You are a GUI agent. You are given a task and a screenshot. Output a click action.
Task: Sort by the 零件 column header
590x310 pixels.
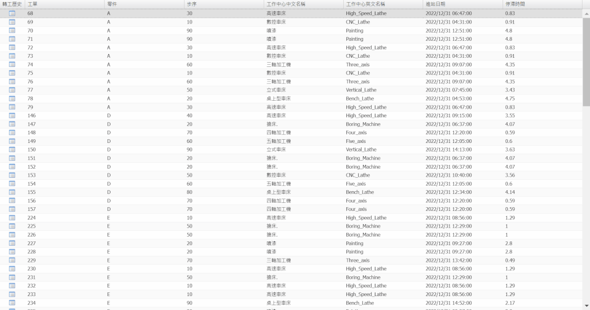[x=112, y=4]
